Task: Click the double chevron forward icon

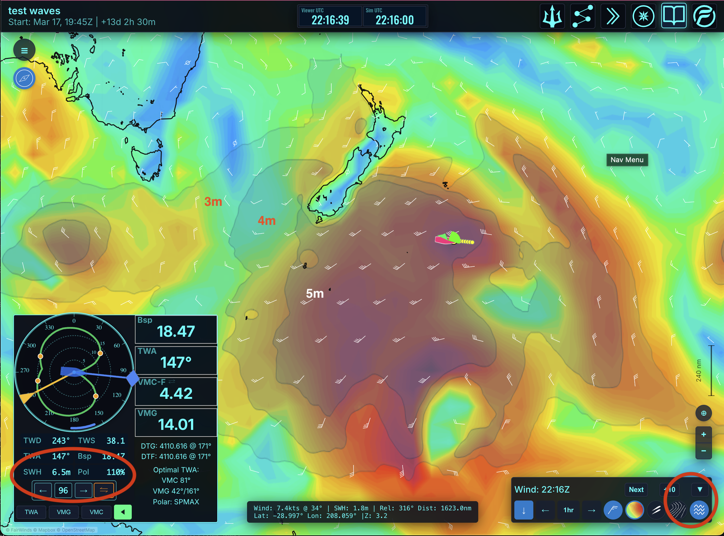Action: pos(613,16)
